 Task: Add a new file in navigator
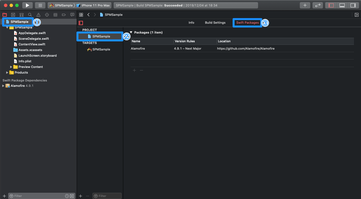4,196
